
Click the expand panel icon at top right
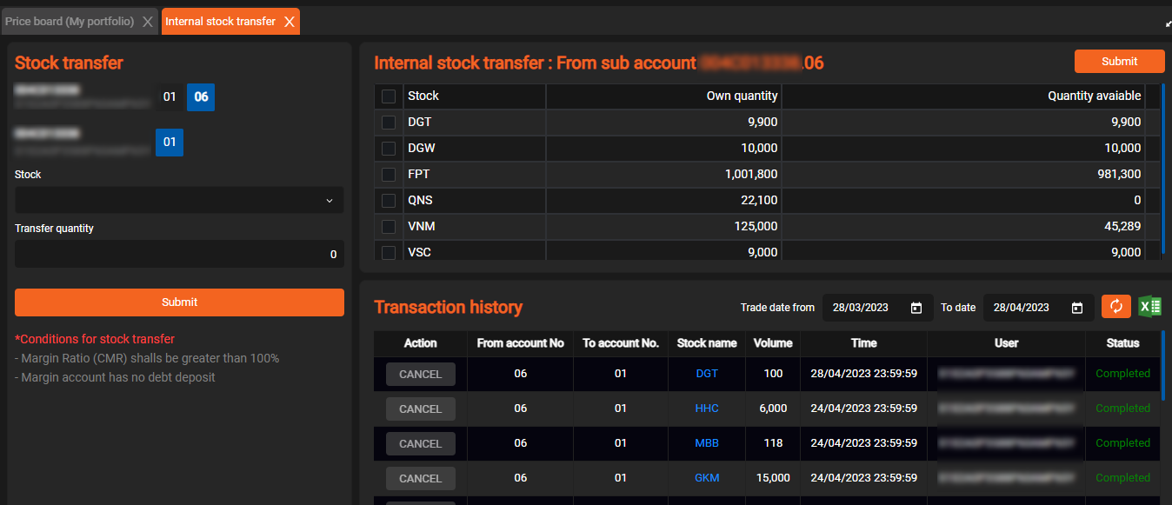(1168, 23)
